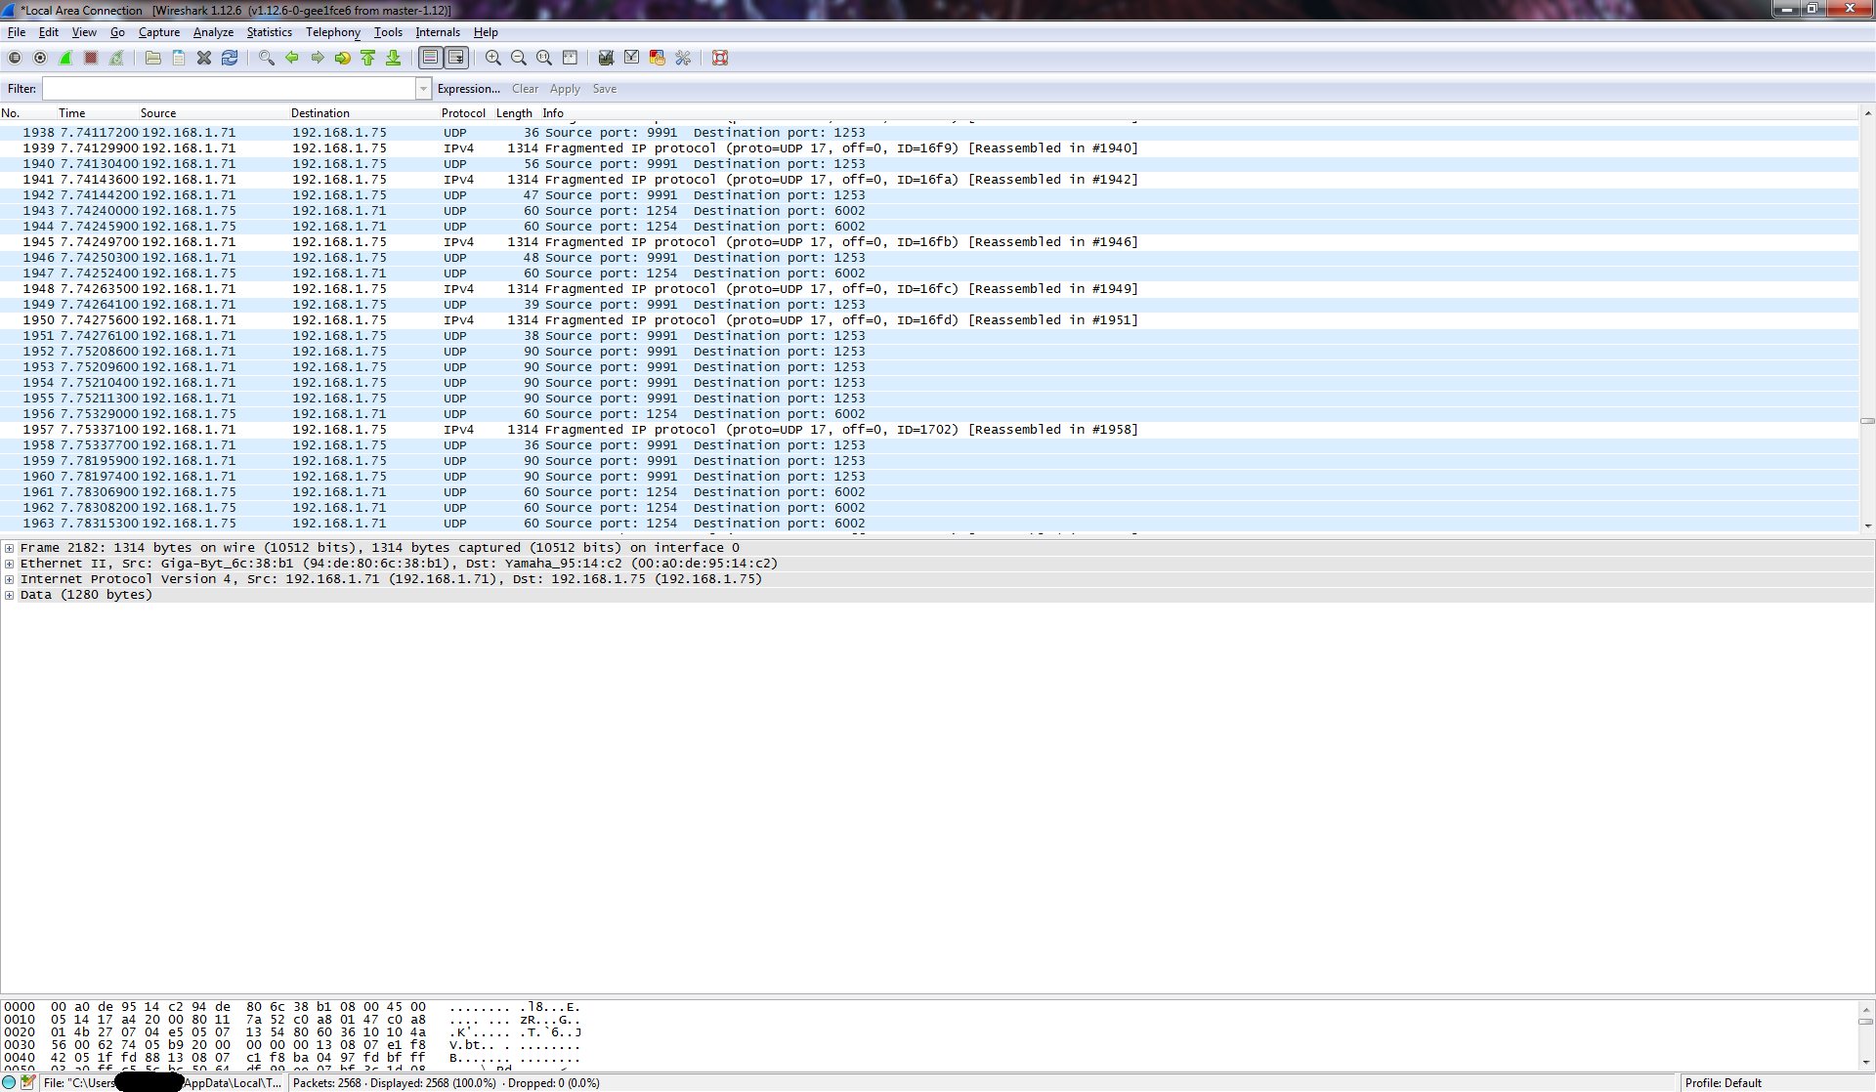Image resolution: width=1876 pixels, height=1092 pixels.
Task: Open coloring rules icon
Action: pos(658,59)
